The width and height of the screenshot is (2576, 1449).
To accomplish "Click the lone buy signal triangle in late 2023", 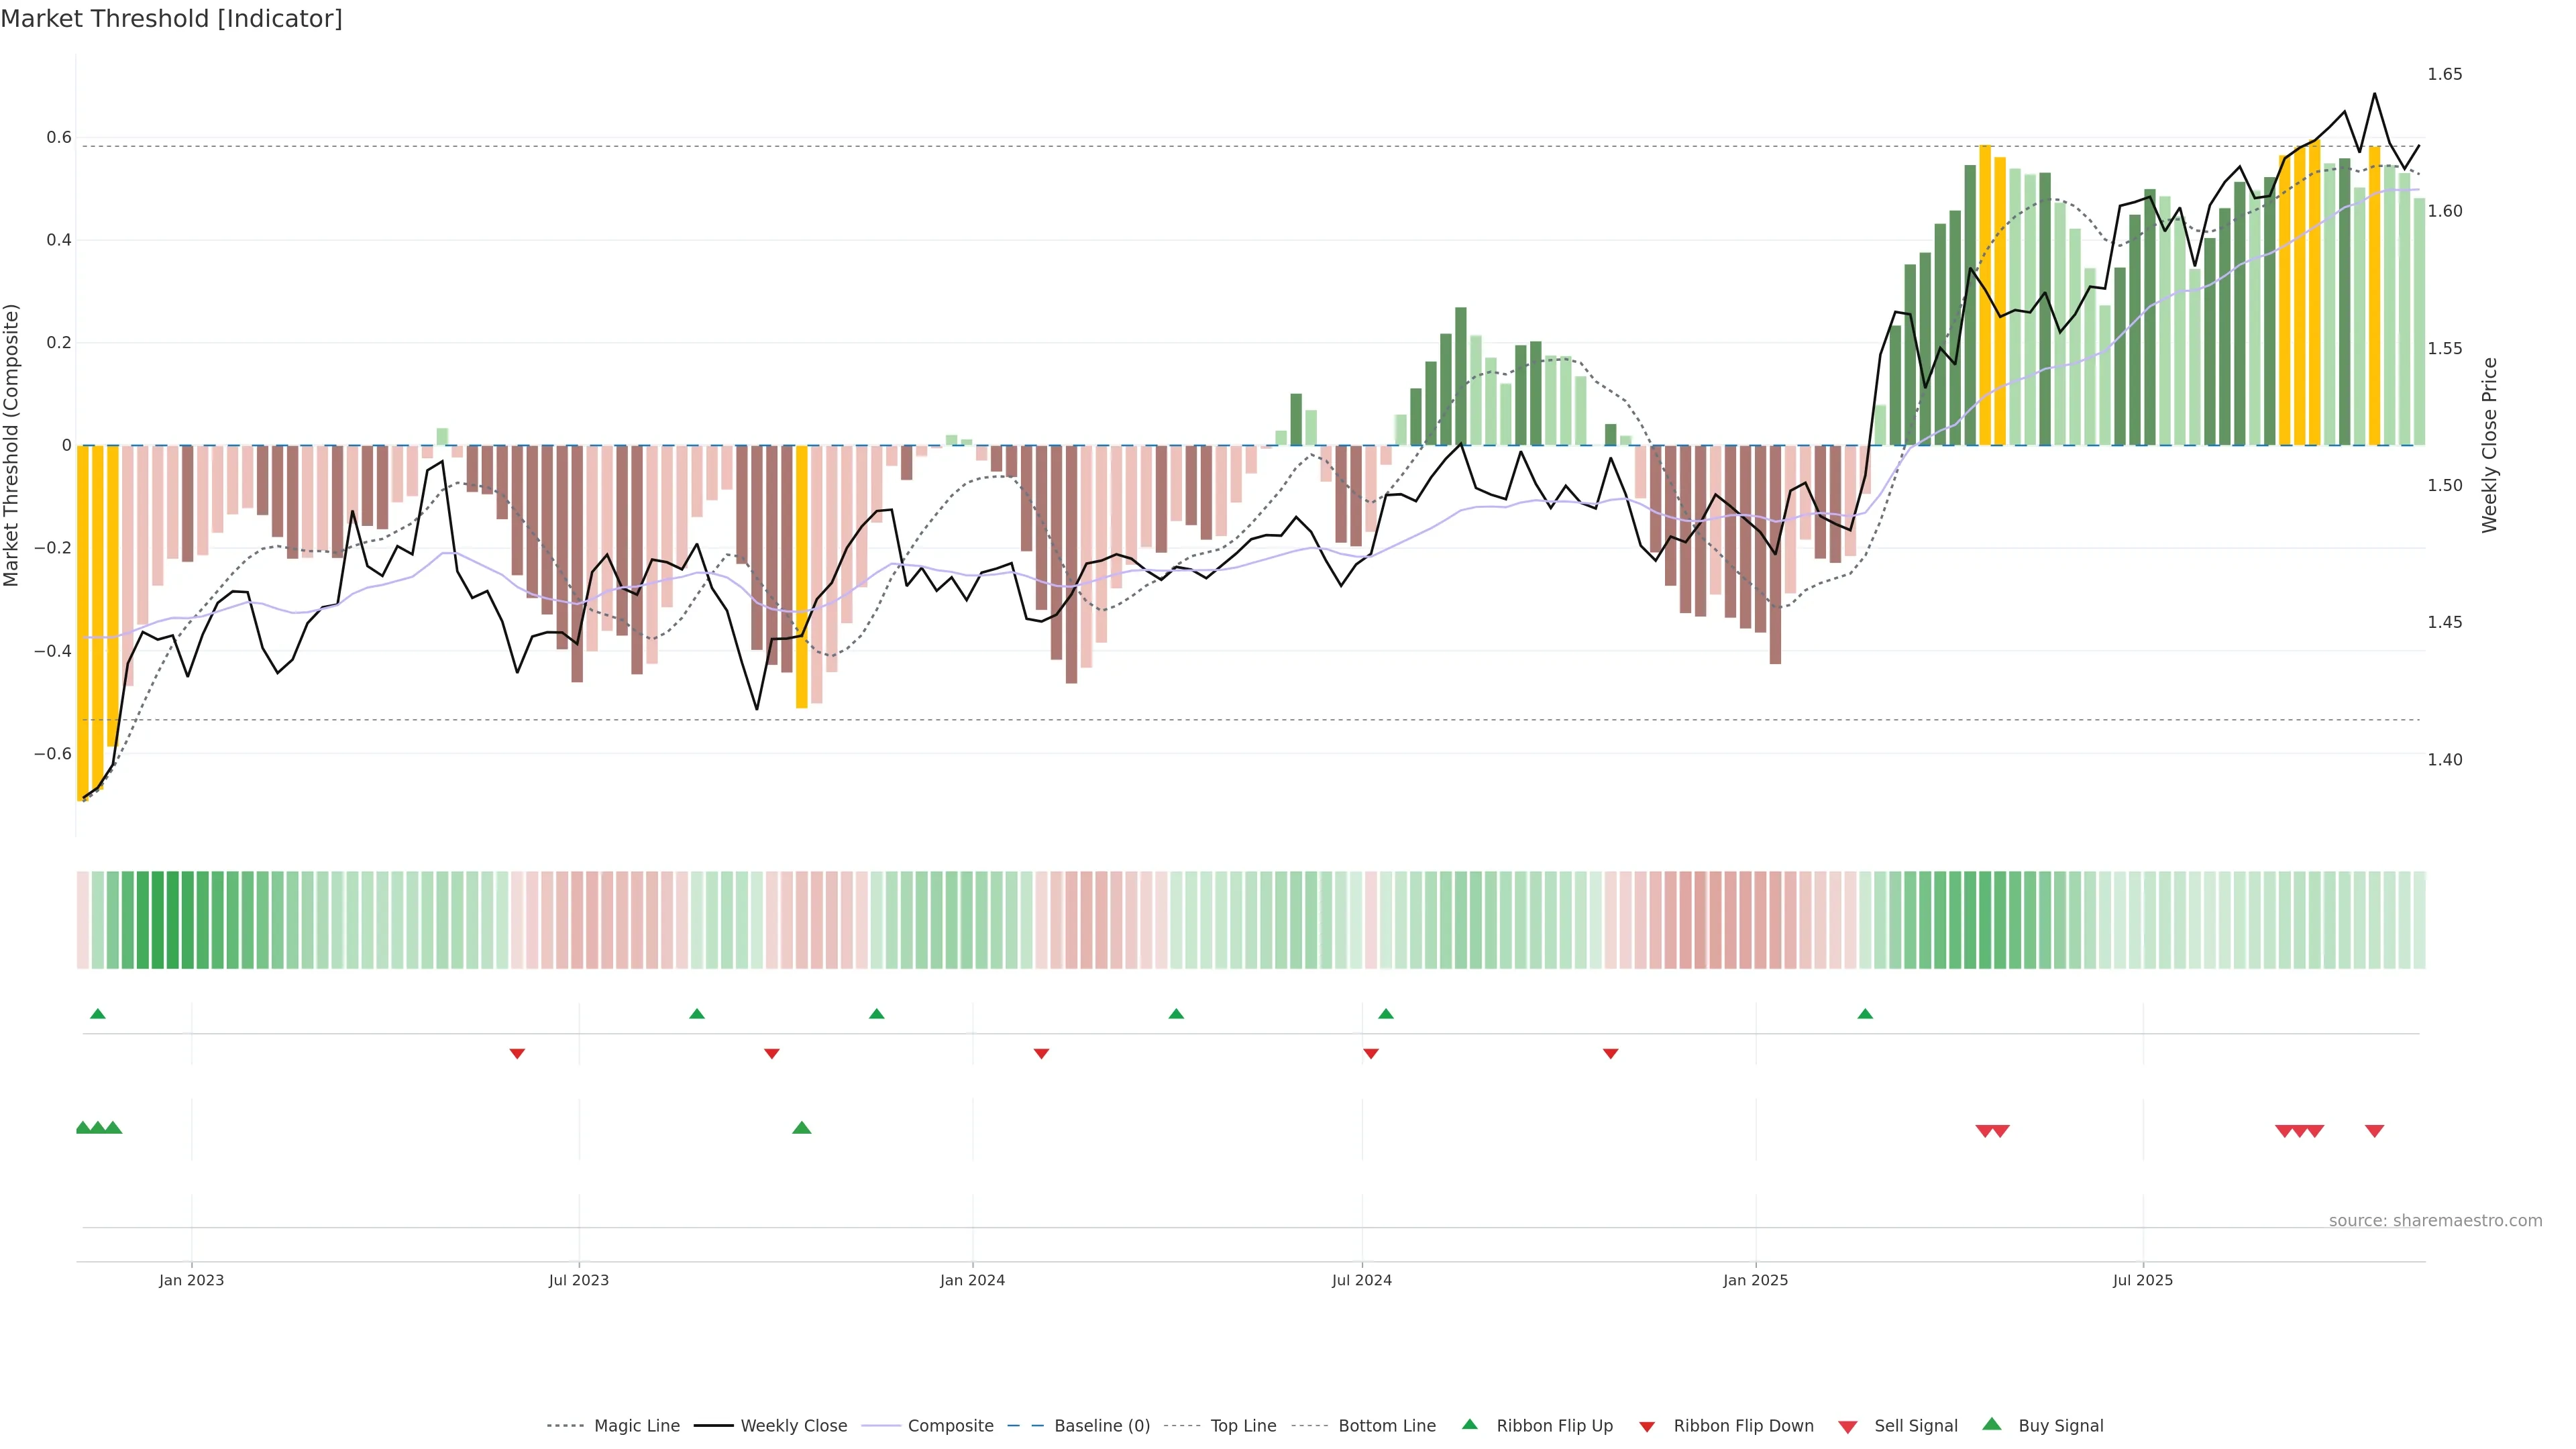I will (x=801, y=1128).
